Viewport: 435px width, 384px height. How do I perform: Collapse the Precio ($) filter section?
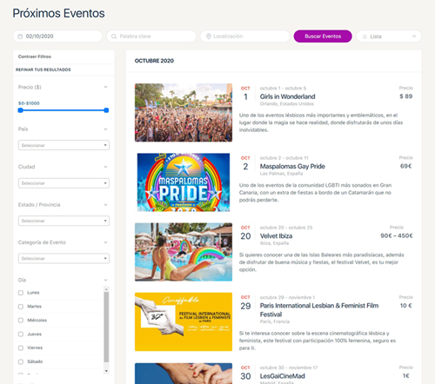105,87
